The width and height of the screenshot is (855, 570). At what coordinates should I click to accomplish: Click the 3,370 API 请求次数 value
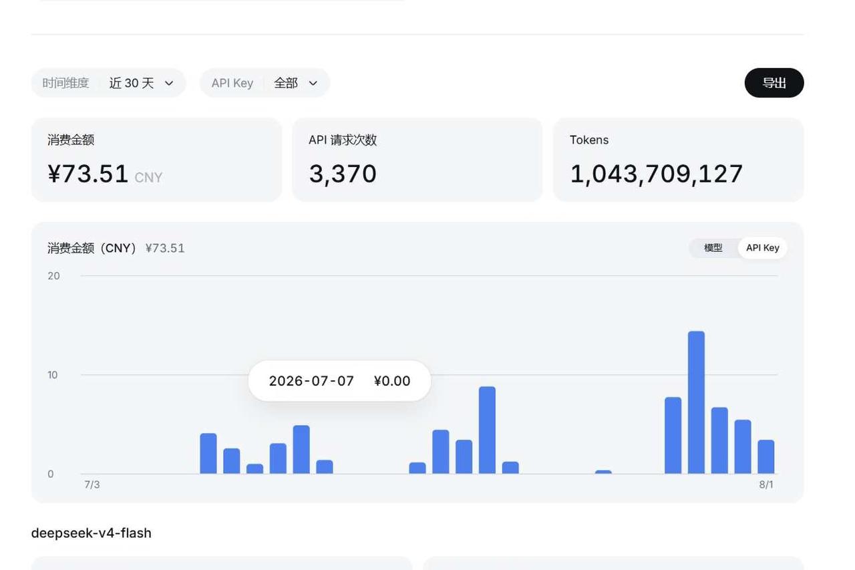click(343, 174)
